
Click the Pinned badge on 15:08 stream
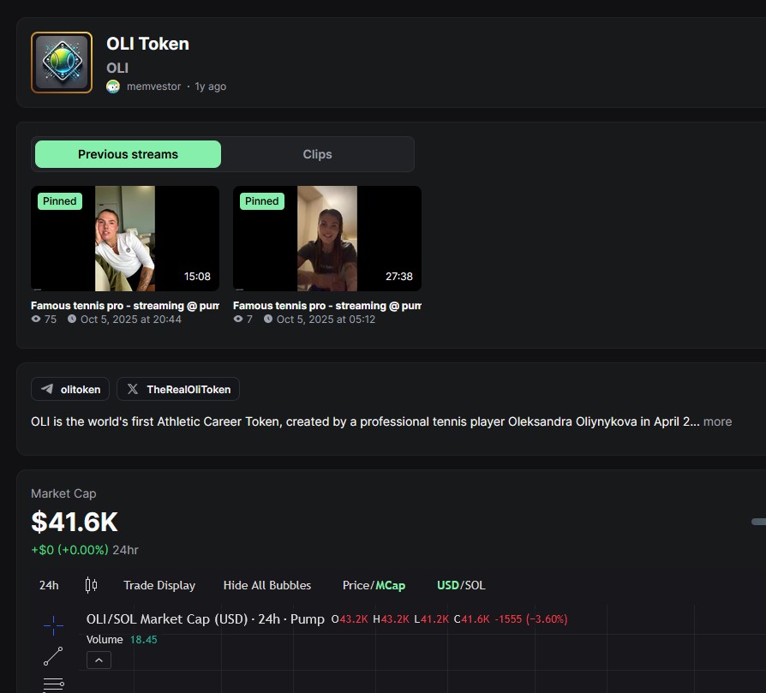click(60, 201)
